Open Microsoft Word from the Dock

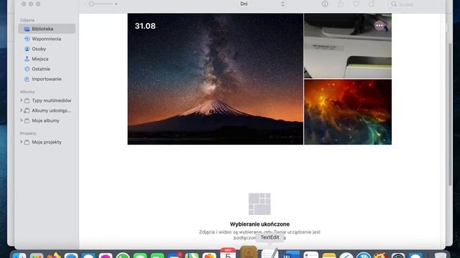292,254
